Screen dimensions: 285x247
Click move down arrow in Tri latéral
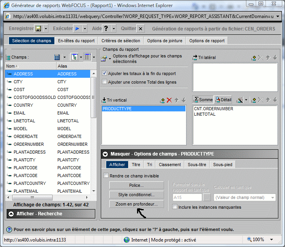pyautogui.click(x=275, y=58)
